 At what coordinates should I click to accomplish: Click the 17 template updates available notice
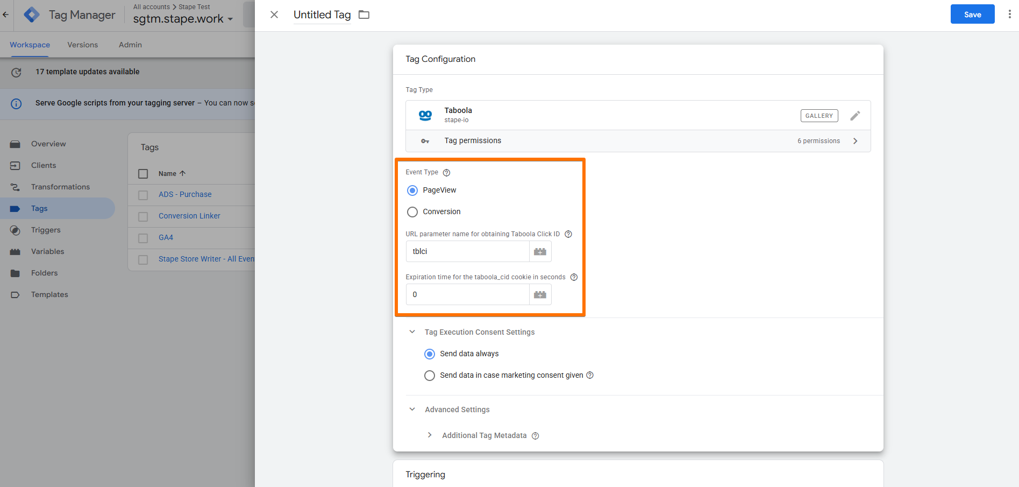(88, 72)
